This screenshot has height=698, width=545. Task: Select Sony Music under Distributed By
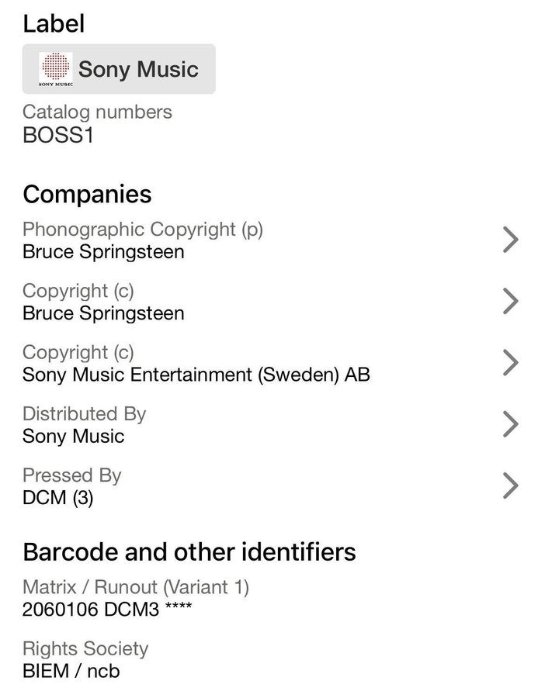coord(73,436)
